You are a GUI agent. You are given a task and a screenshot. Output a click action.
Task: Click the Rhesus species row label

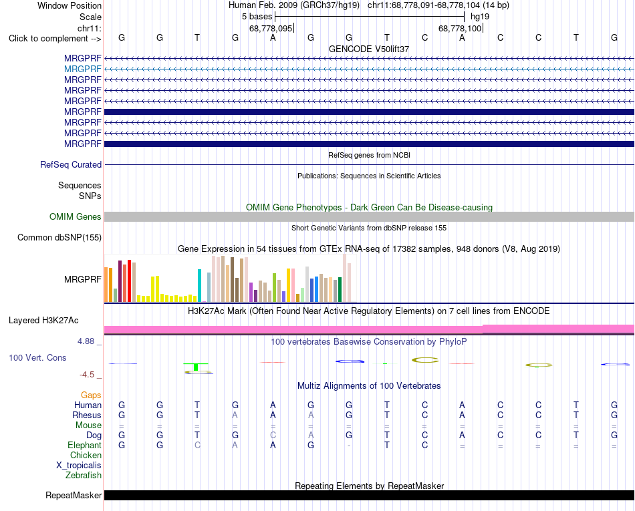pos(87,415)
